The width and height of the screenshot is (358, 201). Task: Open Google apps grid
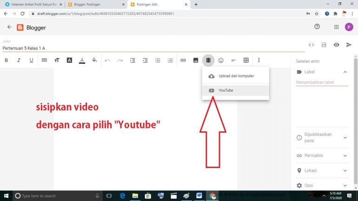coord(336,27)
